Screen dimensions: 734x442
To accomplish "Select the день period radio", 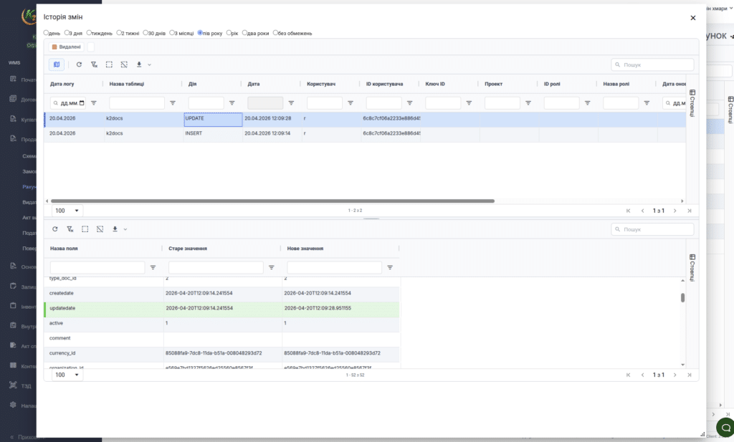I will [46, 33].
